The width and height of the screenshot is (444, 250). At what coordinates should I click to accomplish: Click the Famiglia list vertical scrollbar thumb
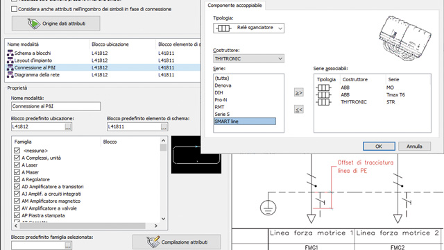[163, 147]
